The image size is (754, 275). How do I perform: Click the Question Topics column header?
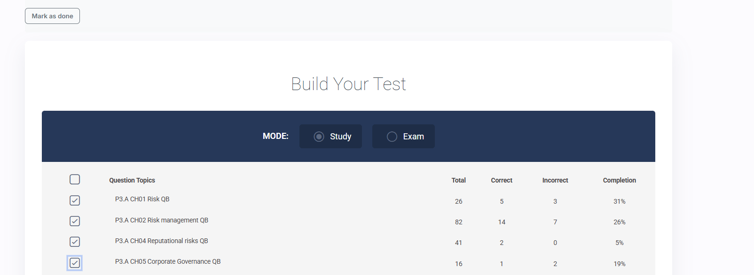tap(132, 180)
